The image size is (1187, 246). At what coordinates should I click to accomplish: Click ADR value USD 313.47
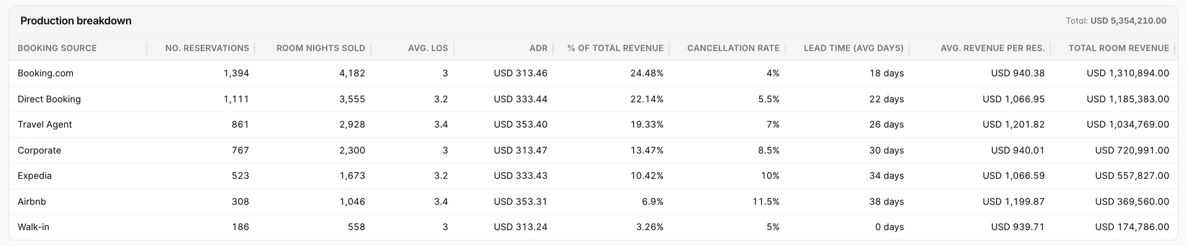click(x=521, y=150)
